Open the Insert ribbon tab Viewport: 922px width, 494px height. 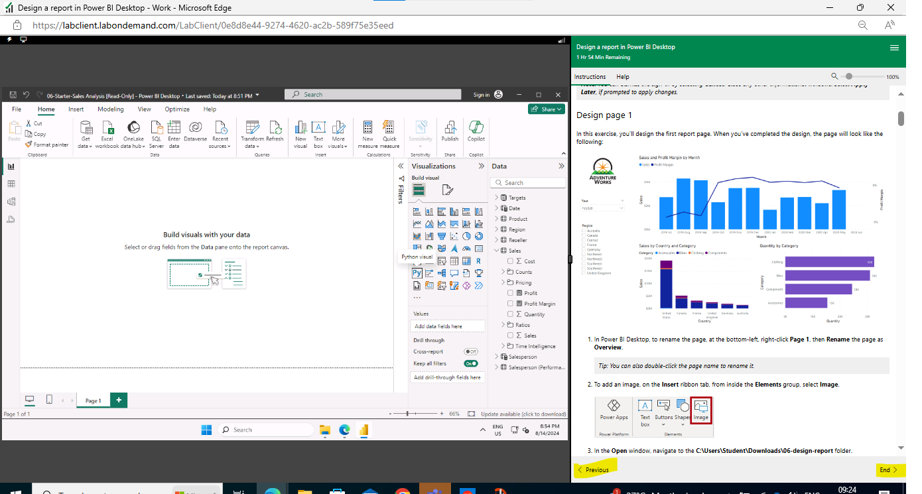coord(76,109)
